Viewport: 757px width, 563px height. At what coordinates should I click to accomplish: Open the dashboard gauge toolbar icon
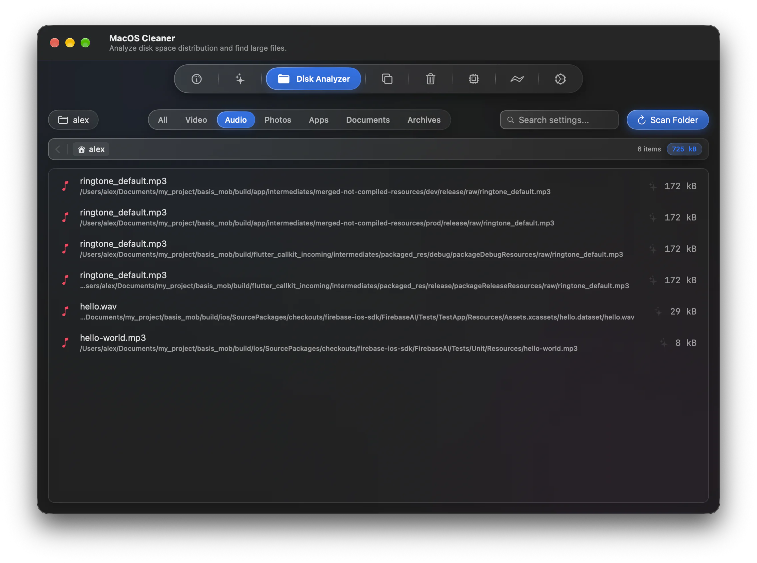pos(196,79)
